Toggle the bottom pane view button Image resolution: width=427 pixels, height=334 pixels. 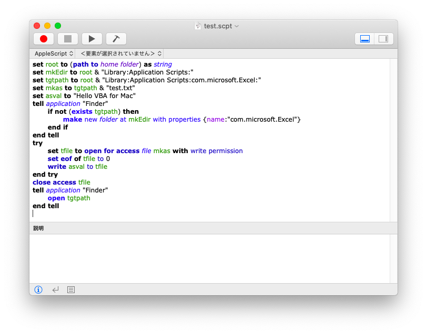click(365, 39)
